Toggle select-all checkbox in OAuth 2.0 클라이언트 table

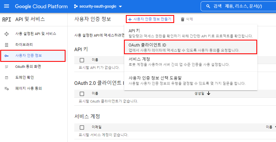tap(82, 94)
